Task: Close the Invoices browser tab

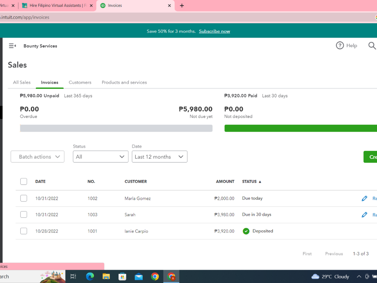Action: coord(169,6)
